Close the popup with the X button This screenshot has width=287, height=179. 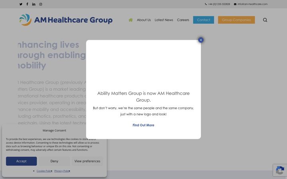(x=201, y=40)
